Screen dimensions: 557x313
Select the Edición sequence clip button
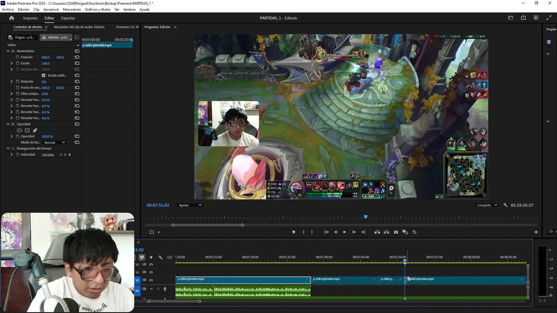point(56,37)
